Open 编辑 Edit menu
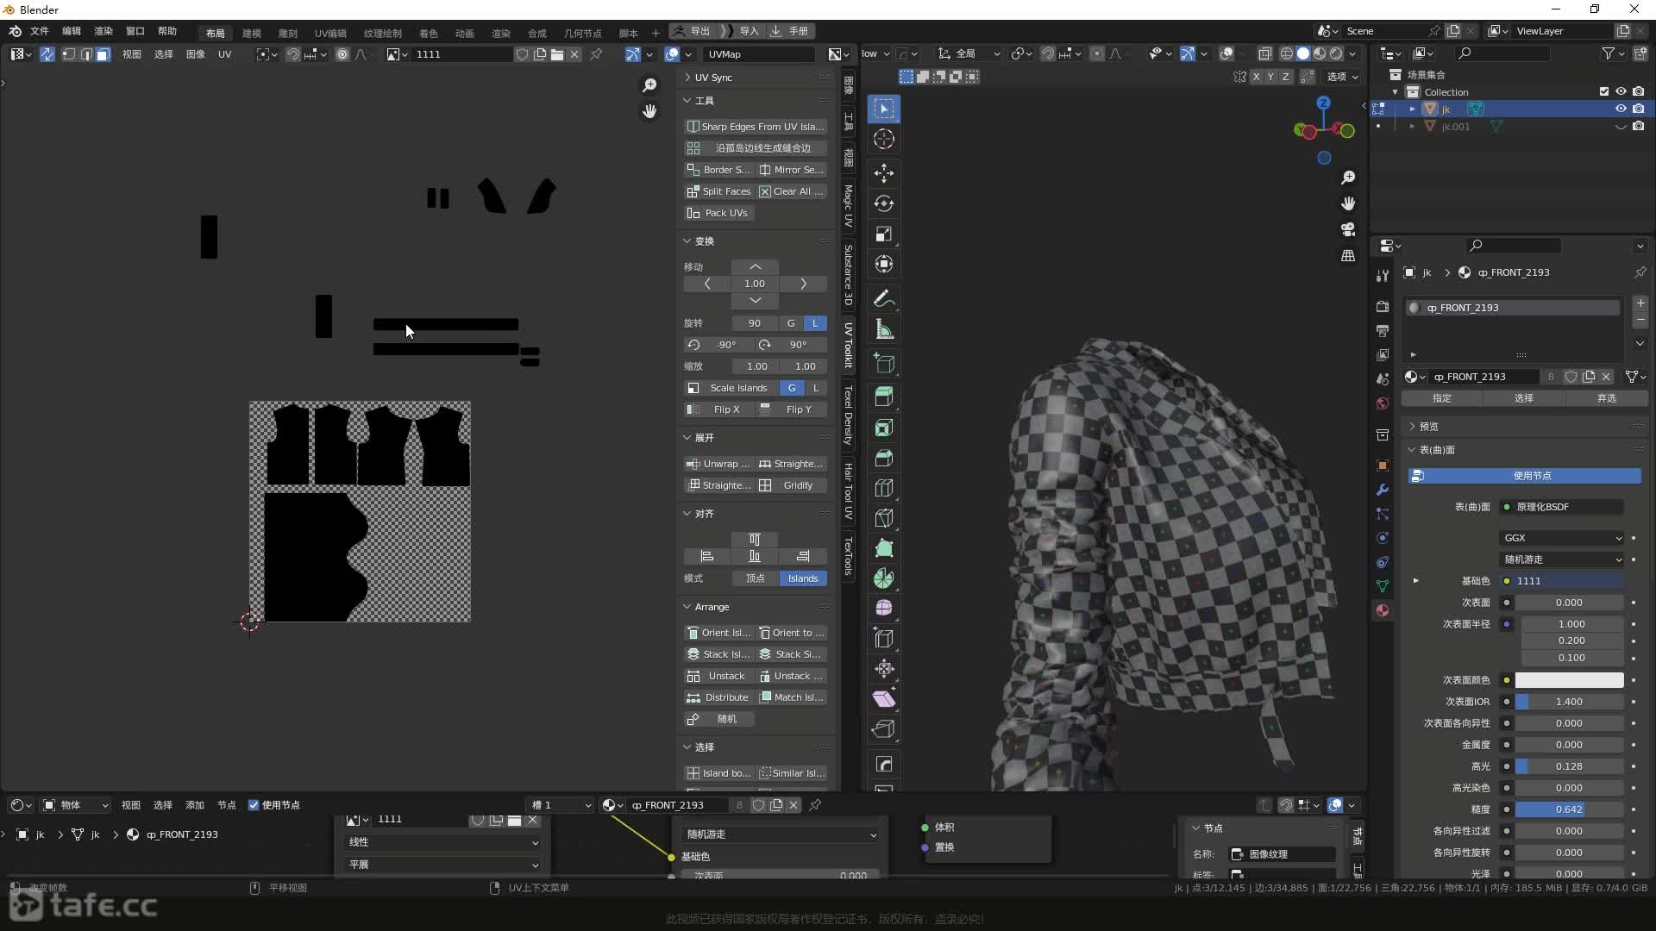 tap(72, 31)
